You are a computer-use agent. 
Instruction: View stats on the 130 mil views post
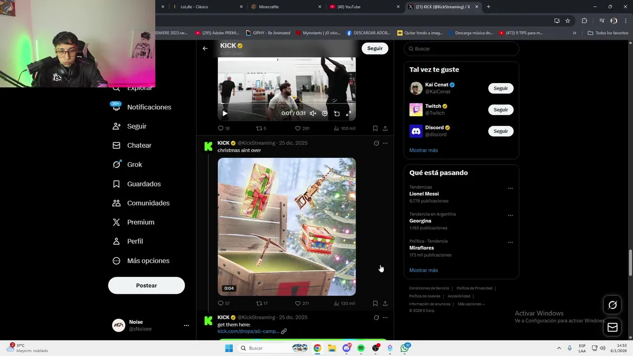point(345,303)
